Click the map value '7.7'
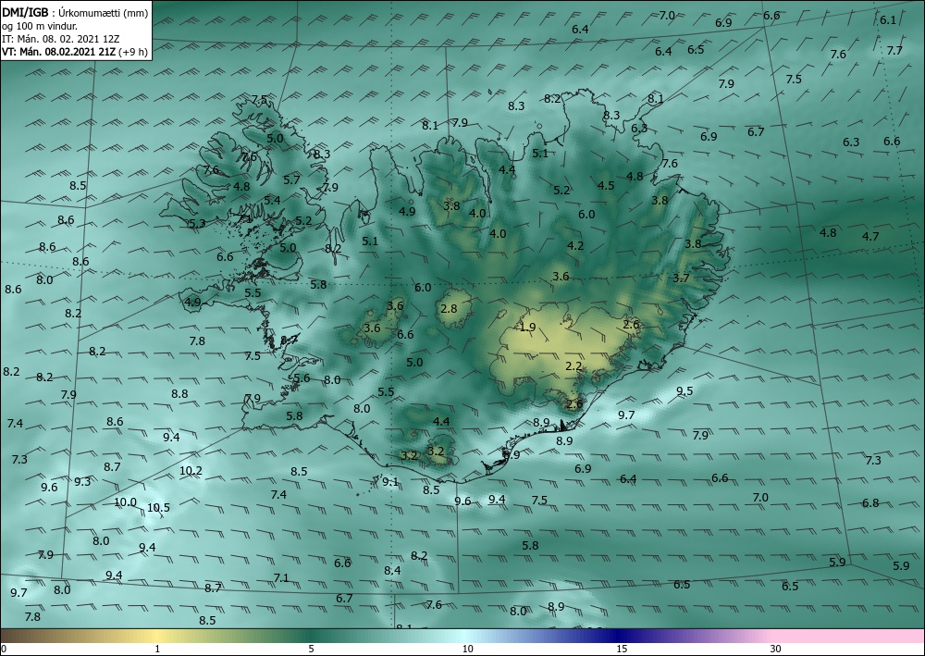Image resolution: width=925 pixels, height=656 pixels. tap(894, 51)
